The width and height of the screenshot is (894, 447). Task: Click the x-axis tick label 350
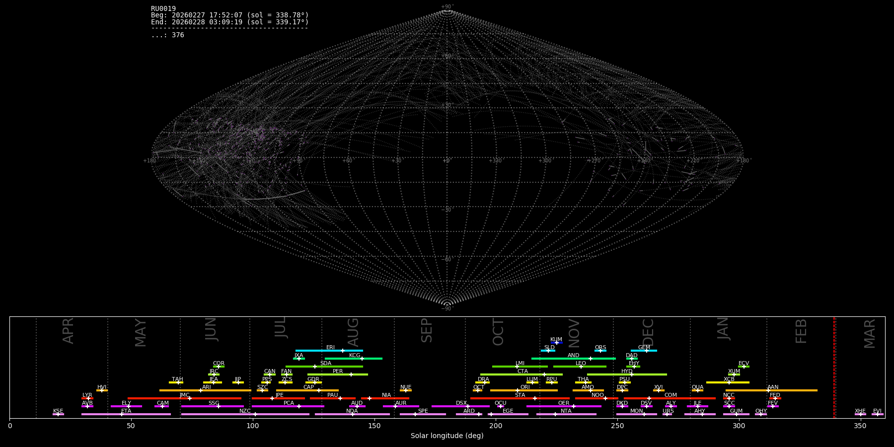point(861,426)
